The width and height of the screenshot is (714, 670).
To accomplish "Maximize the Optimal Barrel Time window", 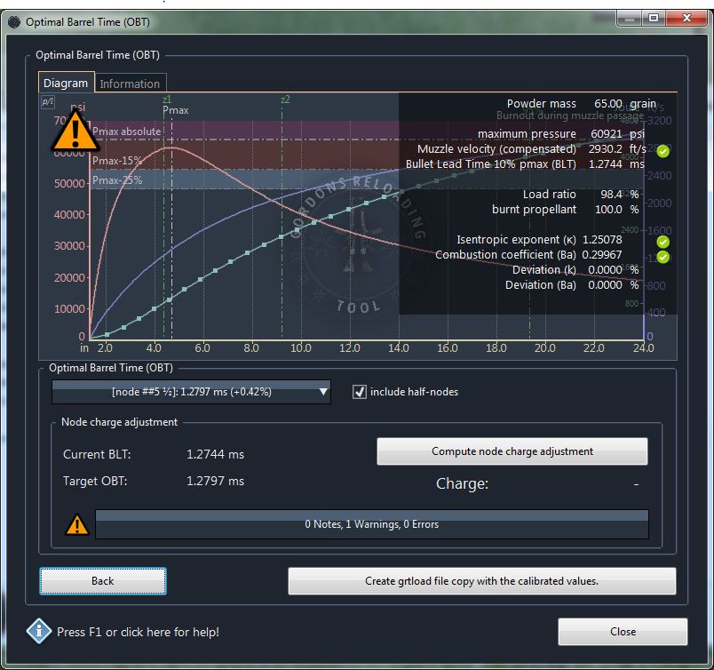I will tap(654, 19).
